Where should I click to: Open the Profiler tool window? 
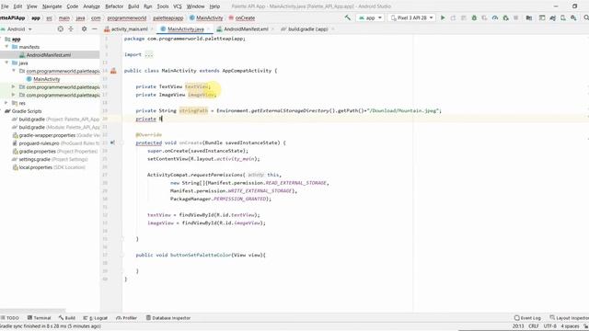click(127, 318)
